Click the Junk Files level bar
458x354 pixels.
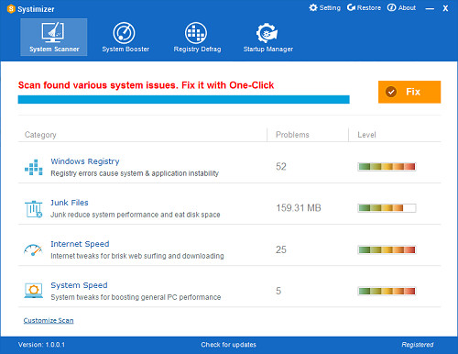click(387, 208)
